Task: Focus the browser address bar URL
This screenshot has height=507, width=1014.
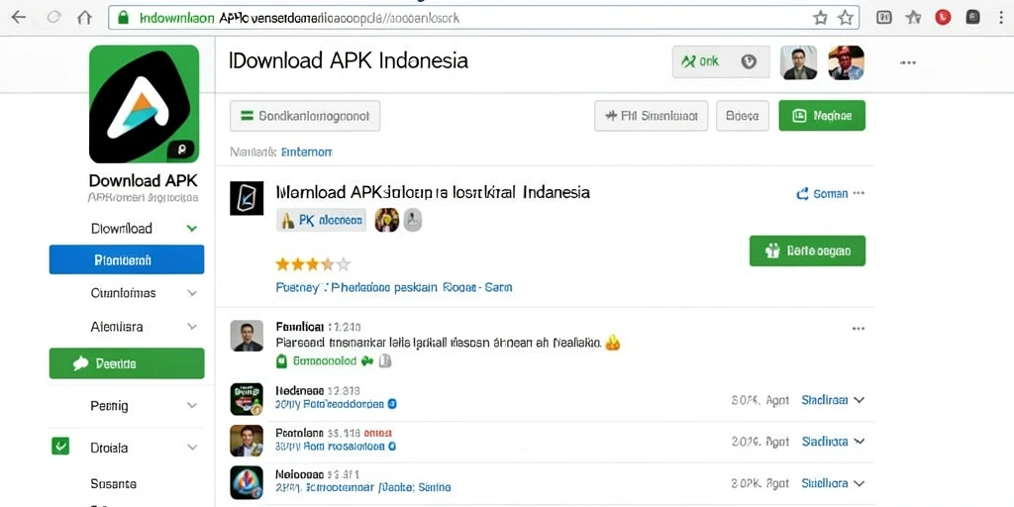Action: [x=483, y=18]
